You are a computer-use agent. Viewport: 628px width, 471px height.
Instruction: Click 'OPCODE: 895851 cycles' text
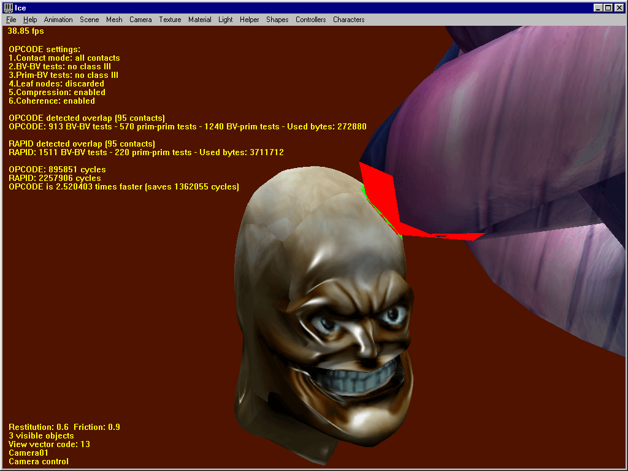(x=57, y=169)
